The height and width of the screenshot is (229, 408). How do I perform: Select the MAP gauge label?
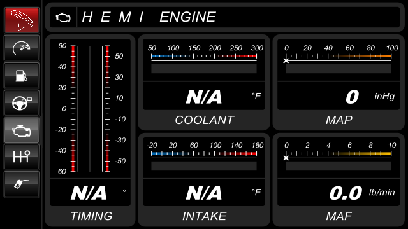point(339,120)
